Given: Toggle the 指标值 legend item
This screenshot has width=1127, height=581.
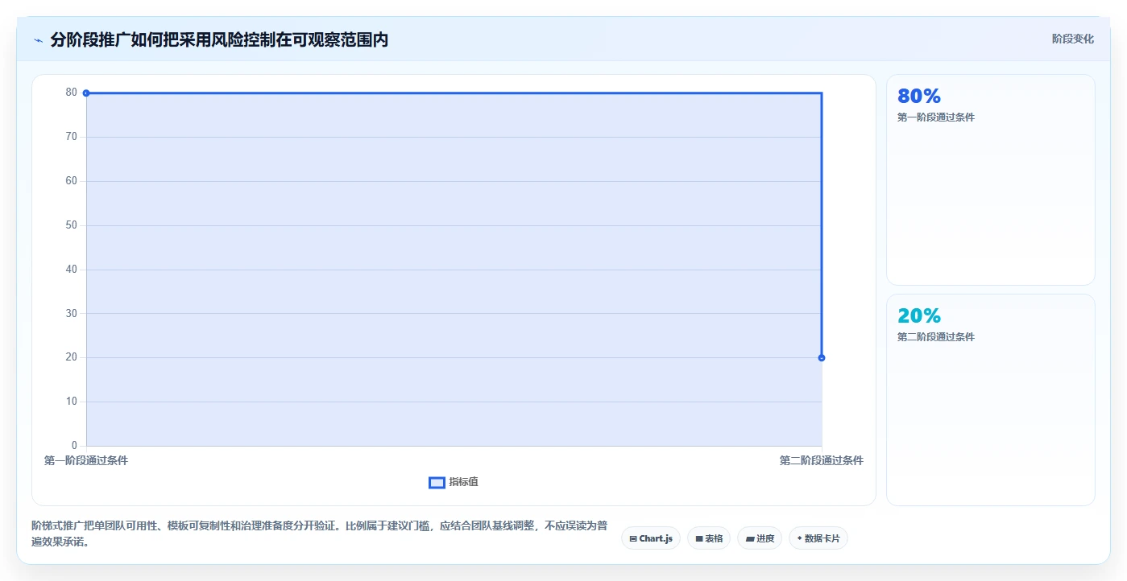Looking at the screenshot, I should pyautogui.click(x=454, y=482).
